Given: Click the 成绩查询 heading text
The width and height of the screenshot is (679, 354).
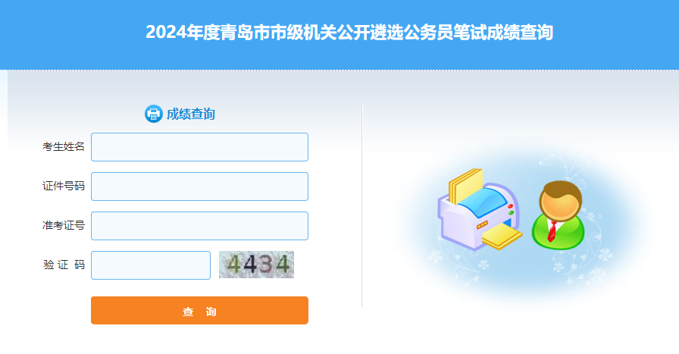Looking at the screenshot, I should tap(190, 114).
